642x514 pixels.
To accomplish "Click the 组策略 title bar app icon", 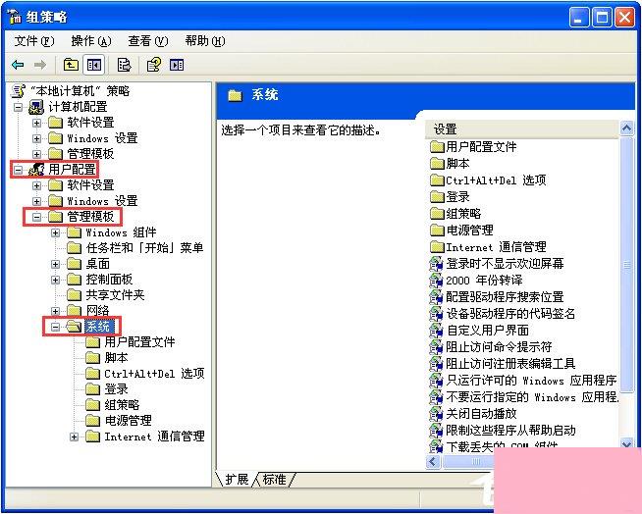I will (x=15, y=17).
